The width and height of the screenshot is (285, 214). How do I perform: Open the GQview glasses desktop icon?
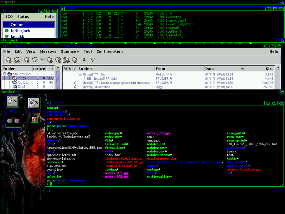[13, 120]
